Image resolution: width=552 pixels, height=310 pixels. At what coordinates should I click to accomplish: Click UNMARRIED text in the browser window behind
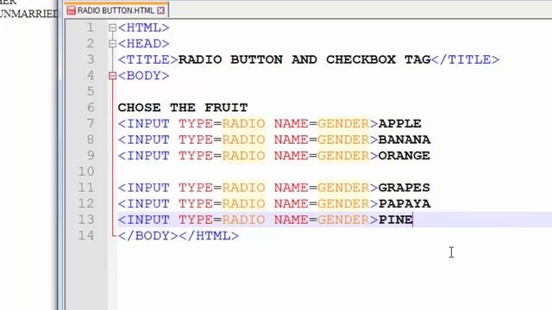click(28, 14)
